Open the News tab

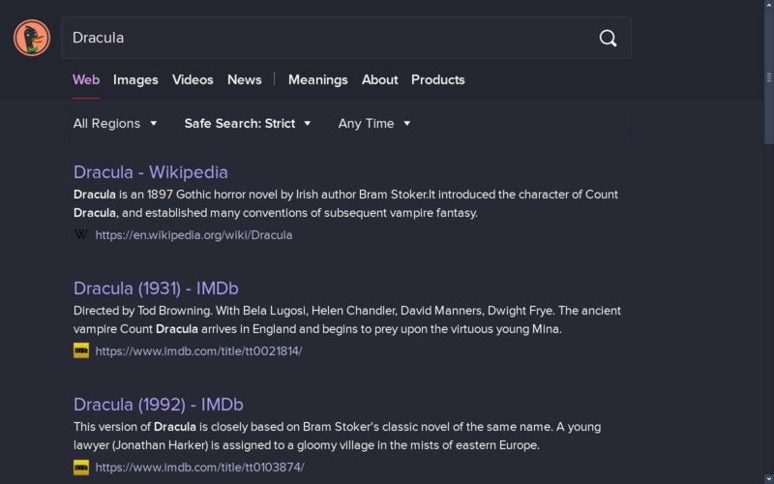[245, 80]
